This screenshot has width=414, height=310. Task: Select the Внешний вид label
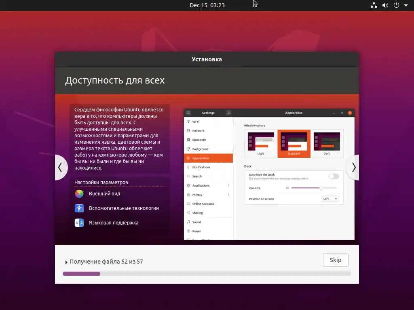(105, 194)
